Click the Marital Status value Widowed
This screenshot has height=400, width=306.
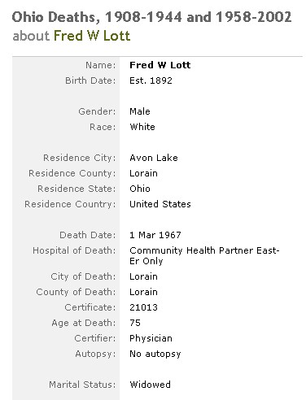[x=150, y=385]
